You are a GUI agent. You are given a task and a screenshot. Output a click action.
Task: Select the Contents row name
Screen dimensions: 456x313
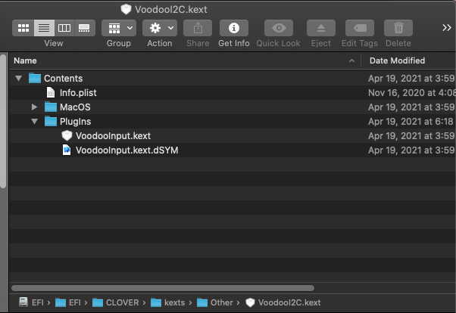coord(63,79)
